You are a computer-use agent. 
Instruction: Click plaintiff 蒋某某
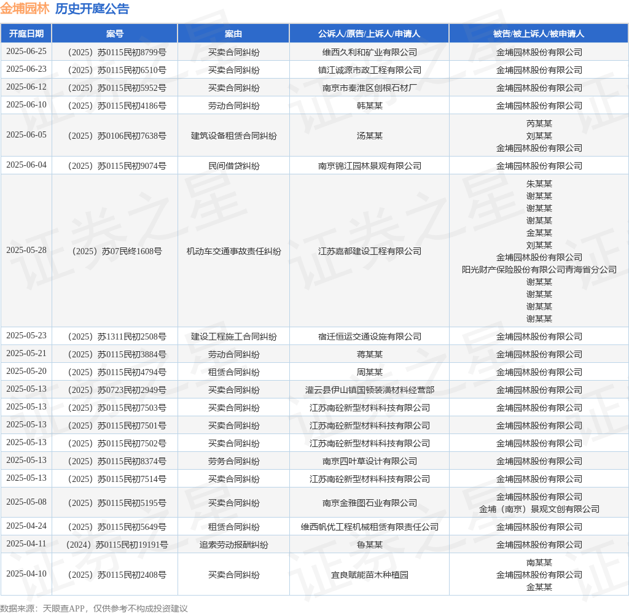[369, 354]
